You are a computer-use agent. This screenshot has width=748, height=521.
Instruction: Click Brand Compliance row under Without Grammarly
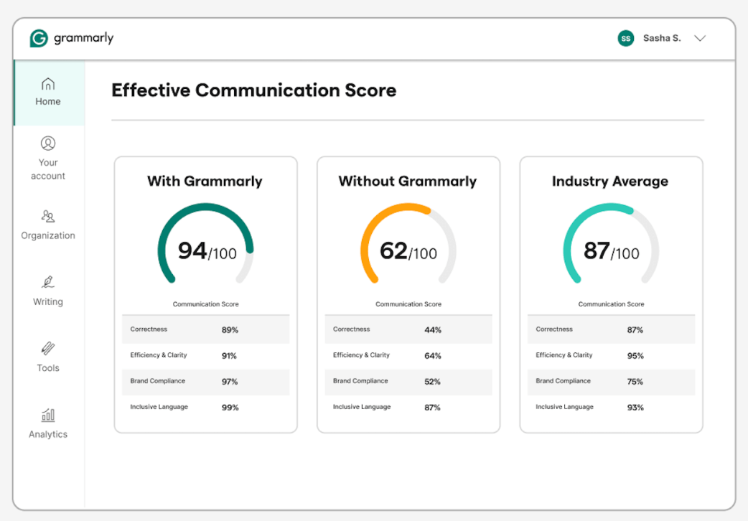click(x=408, y=381)
